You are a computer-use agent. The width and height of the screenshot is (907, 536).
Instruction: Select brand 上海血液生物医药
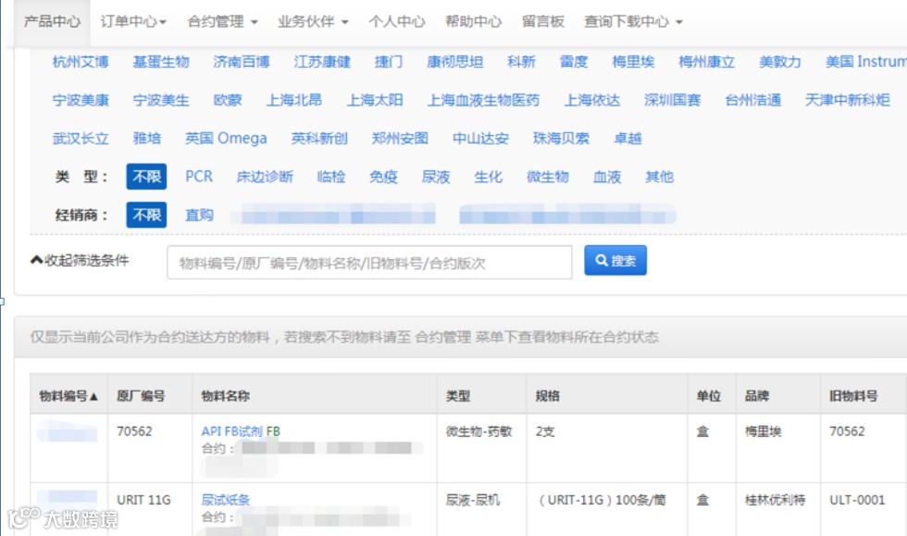(x=483, y=100)
